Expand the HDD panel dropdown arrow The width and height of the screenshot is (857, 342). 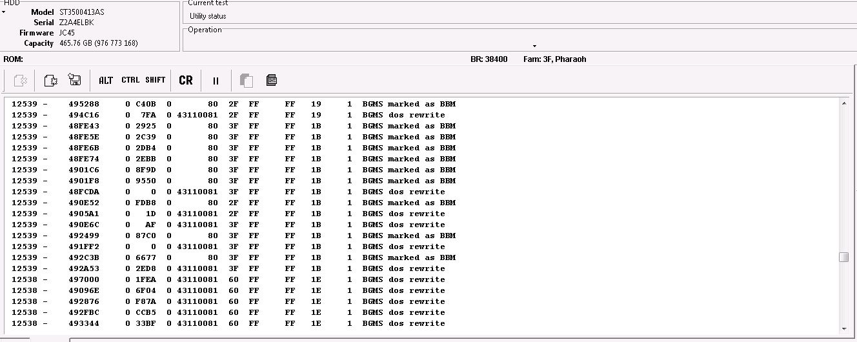coord(4,12)
